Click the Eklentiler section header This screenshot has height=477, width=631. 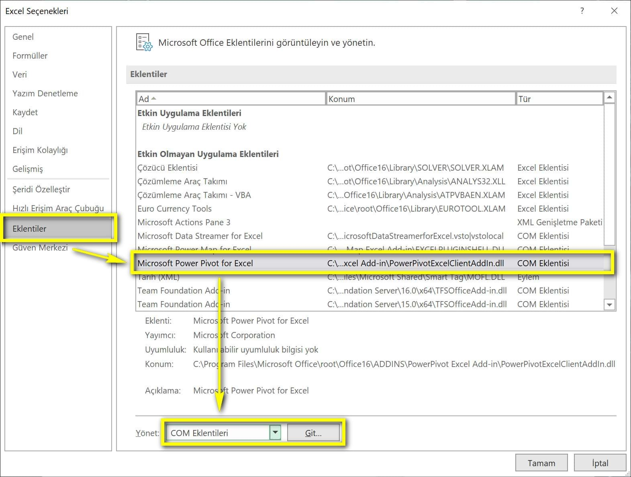point(371,74)
